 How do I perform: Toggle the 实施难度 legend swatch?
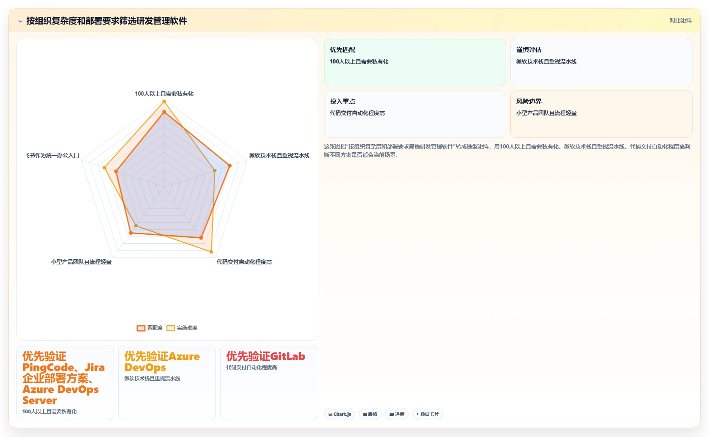[171, 328]
